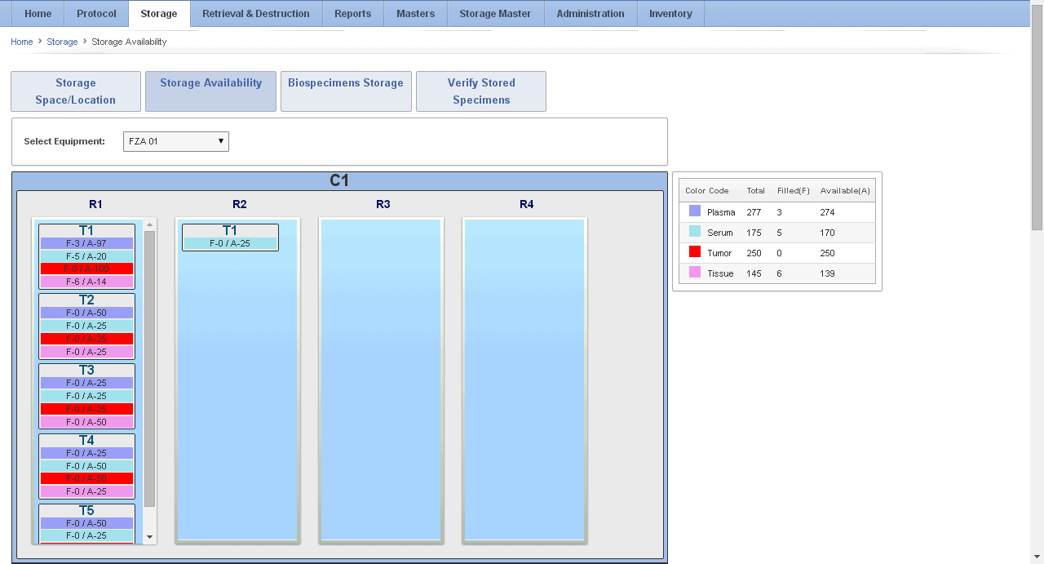Switch to Storage Space/Location tab

coord(76,91)
